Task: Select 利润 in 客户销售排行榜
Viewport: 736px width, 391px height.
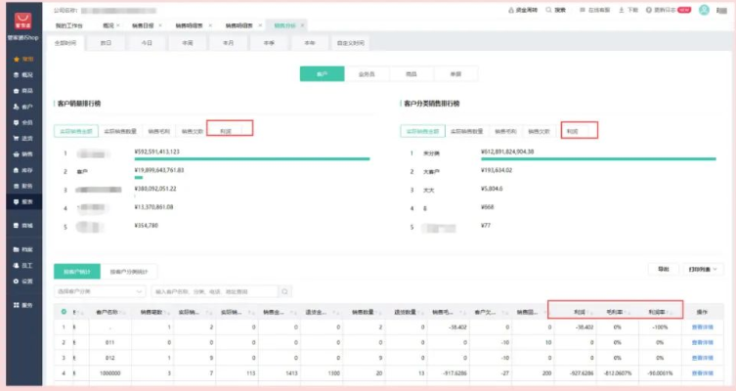Action: (227, 130)
